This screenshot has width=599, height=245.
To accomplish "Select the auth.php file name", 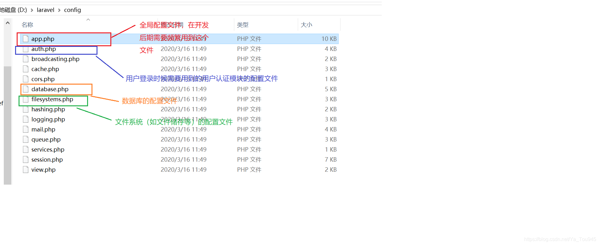I will pyautogui.click(x=44, y=49).
